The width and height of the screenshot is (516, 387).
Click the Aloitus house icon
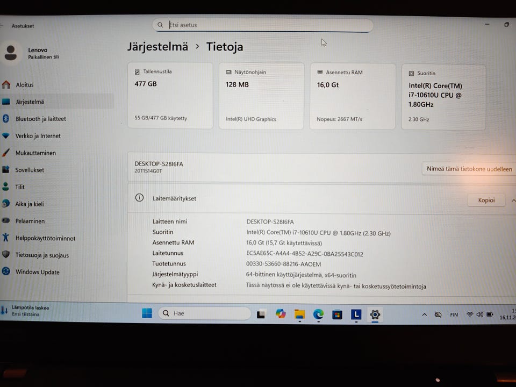point(6,84)
